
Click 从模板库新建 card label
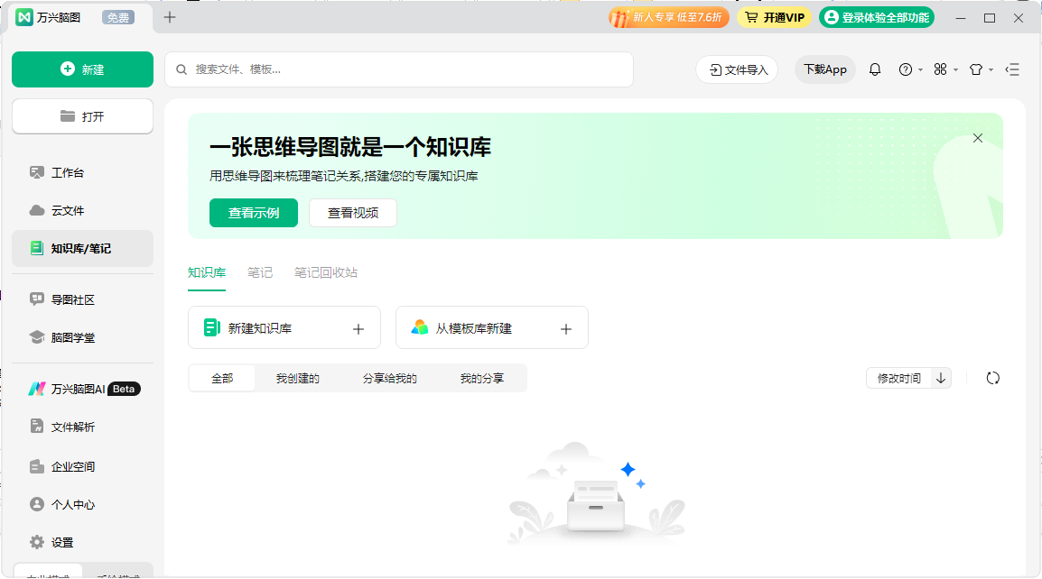tap(474, 328)
